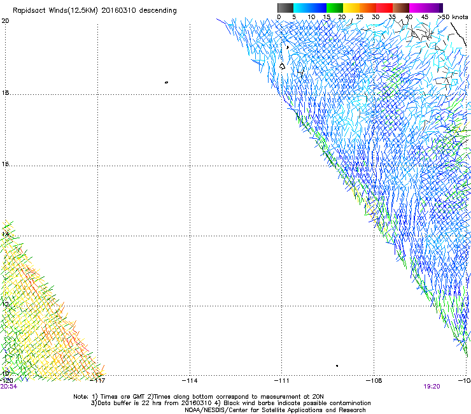This screenshot has height=414, width=471.
Task: Click the longitude axis label '-108'
Action: tap(374, 381)
